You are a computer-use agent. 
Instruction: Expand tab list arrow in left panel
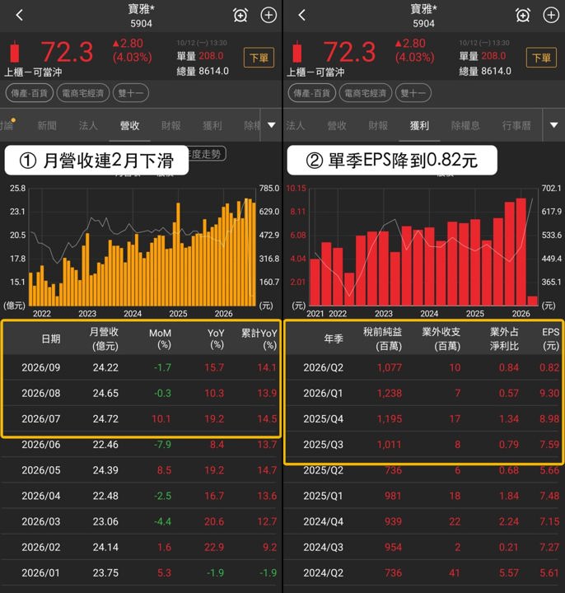(272, 125)
